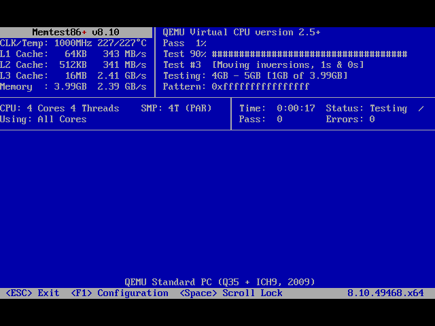Open <F1> Configuration menu

[x=120, y=293]
